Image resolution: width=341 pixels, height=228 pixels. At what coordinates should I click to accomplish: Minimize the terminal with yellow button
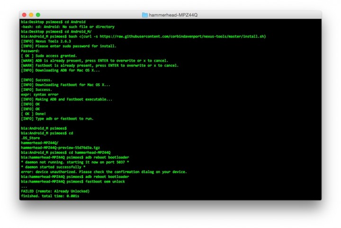(31, 15)
